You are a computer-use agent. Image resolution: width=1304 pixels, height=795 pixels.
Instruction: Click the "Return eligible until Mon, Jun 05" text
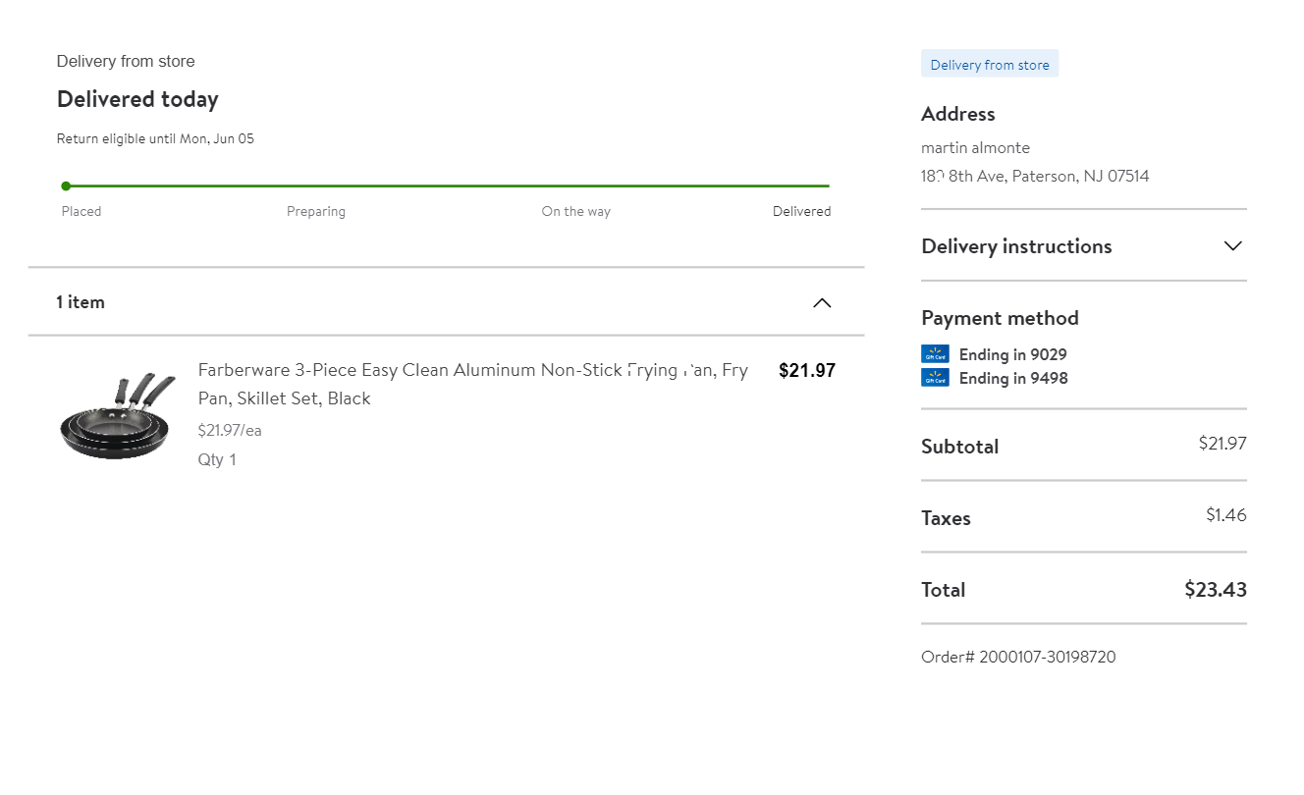coord(155,138)
